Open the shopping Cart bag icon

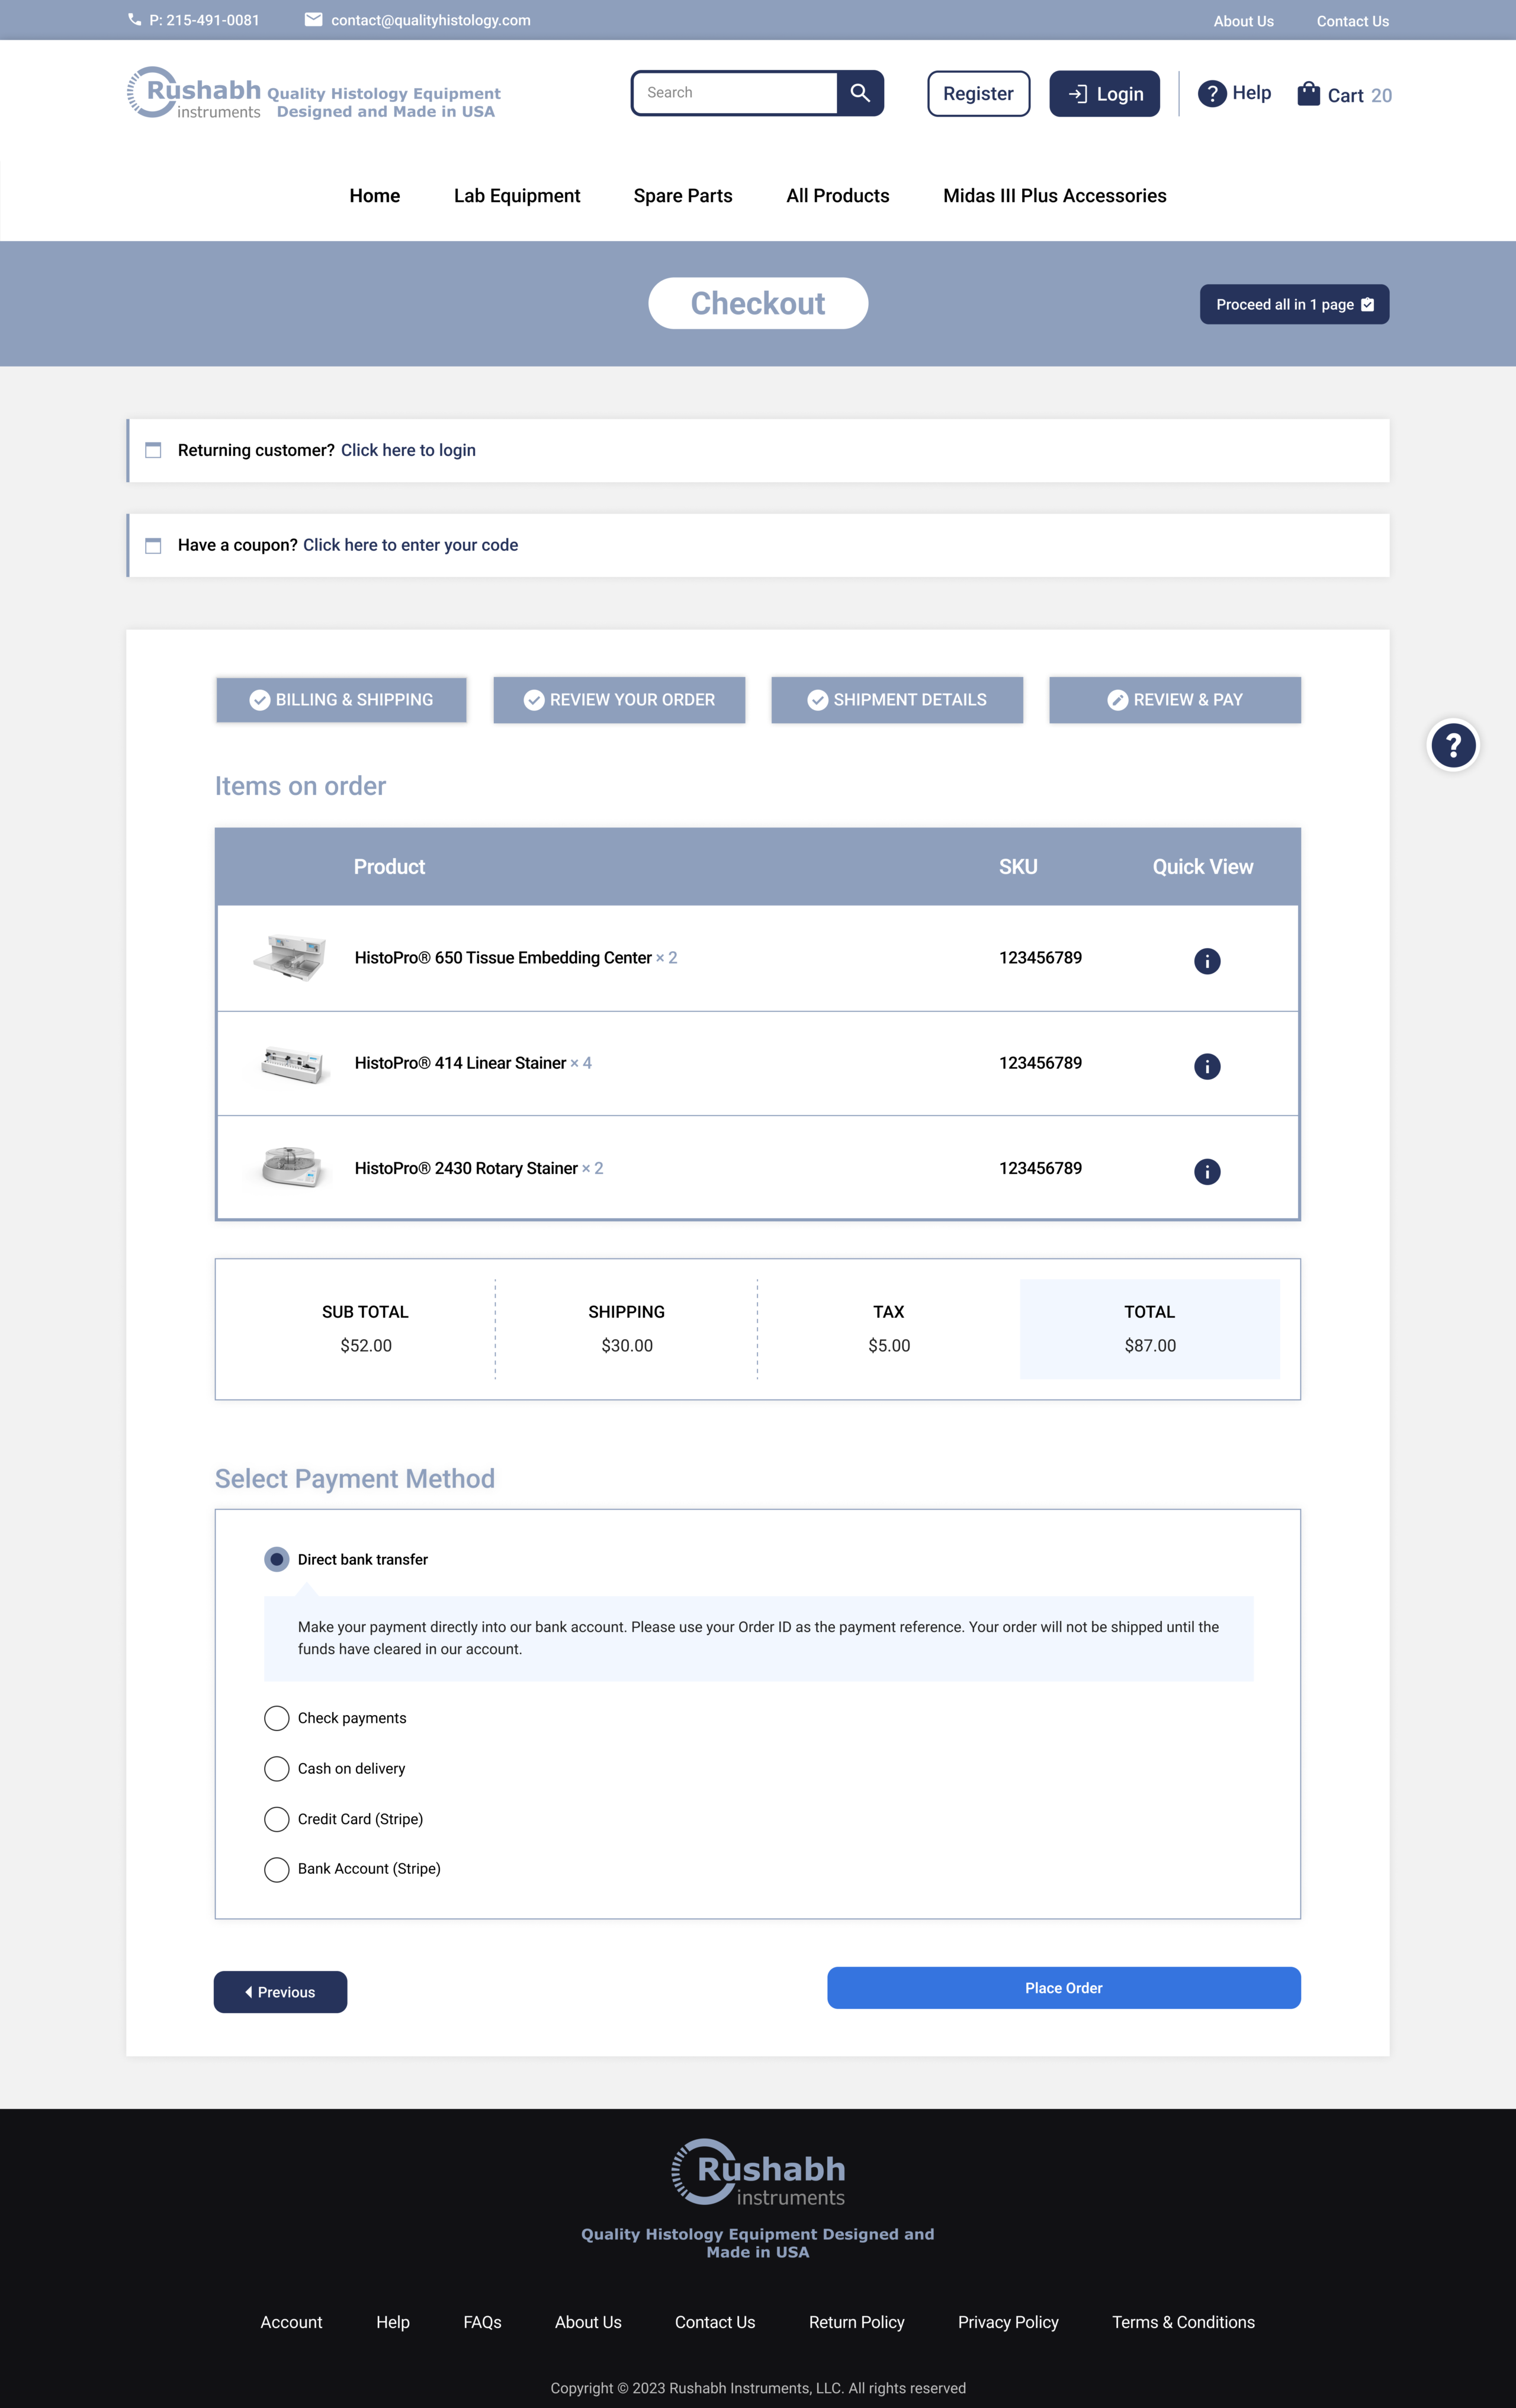(x=1308, y=94)
